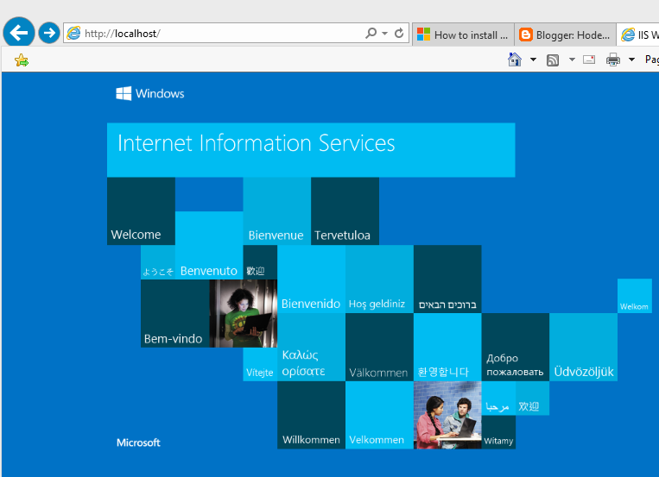The height and width of the screenshot is (477, 659).
Task: Click the traditional Chinese 歡迎 tile
Action: pos(260,262)
